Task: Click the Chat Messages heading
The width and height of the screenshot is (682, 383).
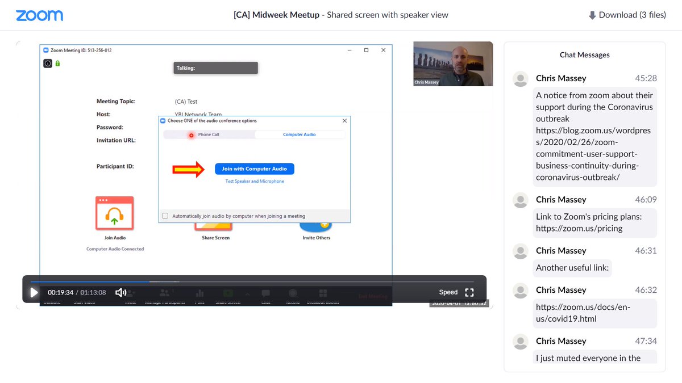Action: point(584,55)
